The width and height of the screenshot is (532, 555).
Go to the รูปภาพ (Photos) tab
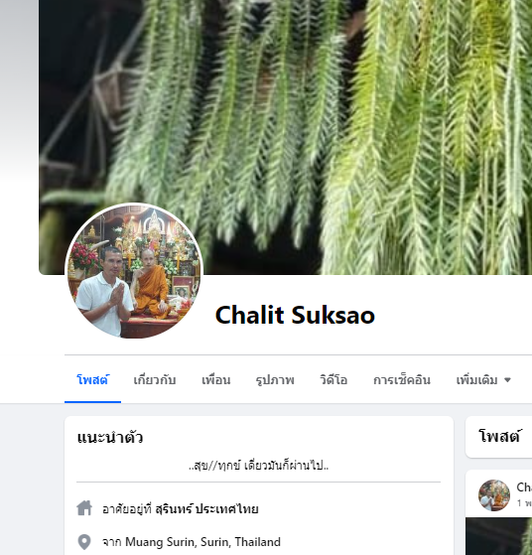pos(275,380)
